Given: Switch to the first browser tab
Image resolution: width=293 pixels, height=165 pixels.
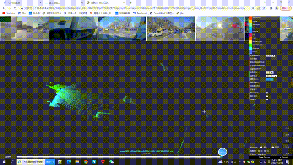Looking at the screenshot, I should [22, 3].
